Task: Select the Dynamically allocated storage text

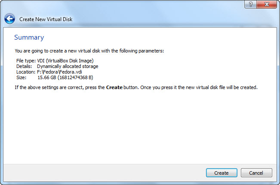Action: tap(68, 66)
